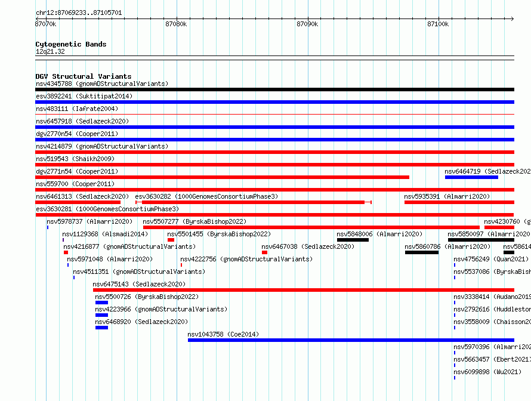Select the nsv6457918 Sedlazeck2020 label
Screen dimensions: 531x401
point(82,121)
